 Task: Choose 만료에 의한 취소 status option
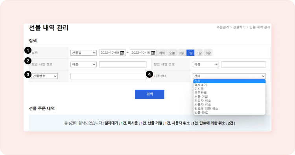tap(229, 109)
